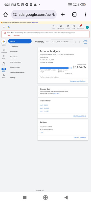Click Learn more in ads-not-running alert
The width and height of the screenshot is (91, 203).
[16, 36]
